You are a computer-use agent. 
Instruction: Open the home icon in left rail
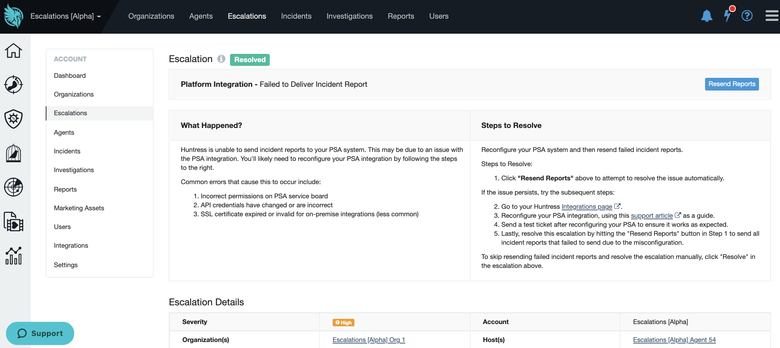pyautogui.click(x=13, y=51)
